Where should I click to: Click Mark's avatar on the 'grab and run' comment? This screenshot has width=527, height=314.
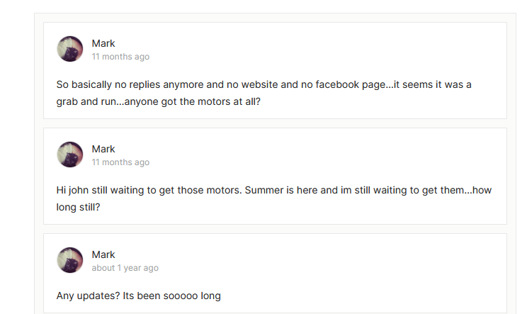[x=70, y=49]
